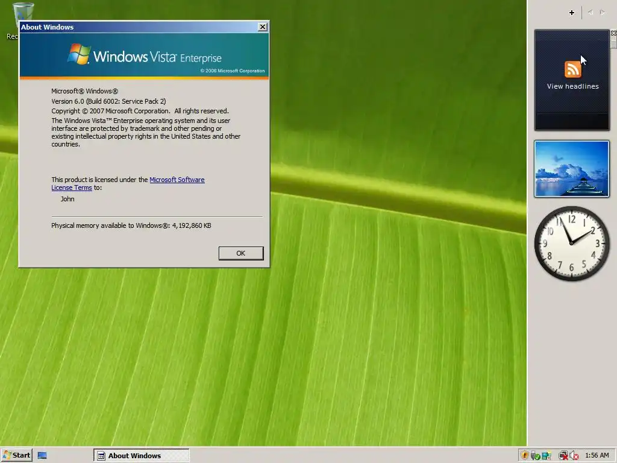
Task: Click Safely Remove Hardware tray icon
Action: click(x=534, y=456)
